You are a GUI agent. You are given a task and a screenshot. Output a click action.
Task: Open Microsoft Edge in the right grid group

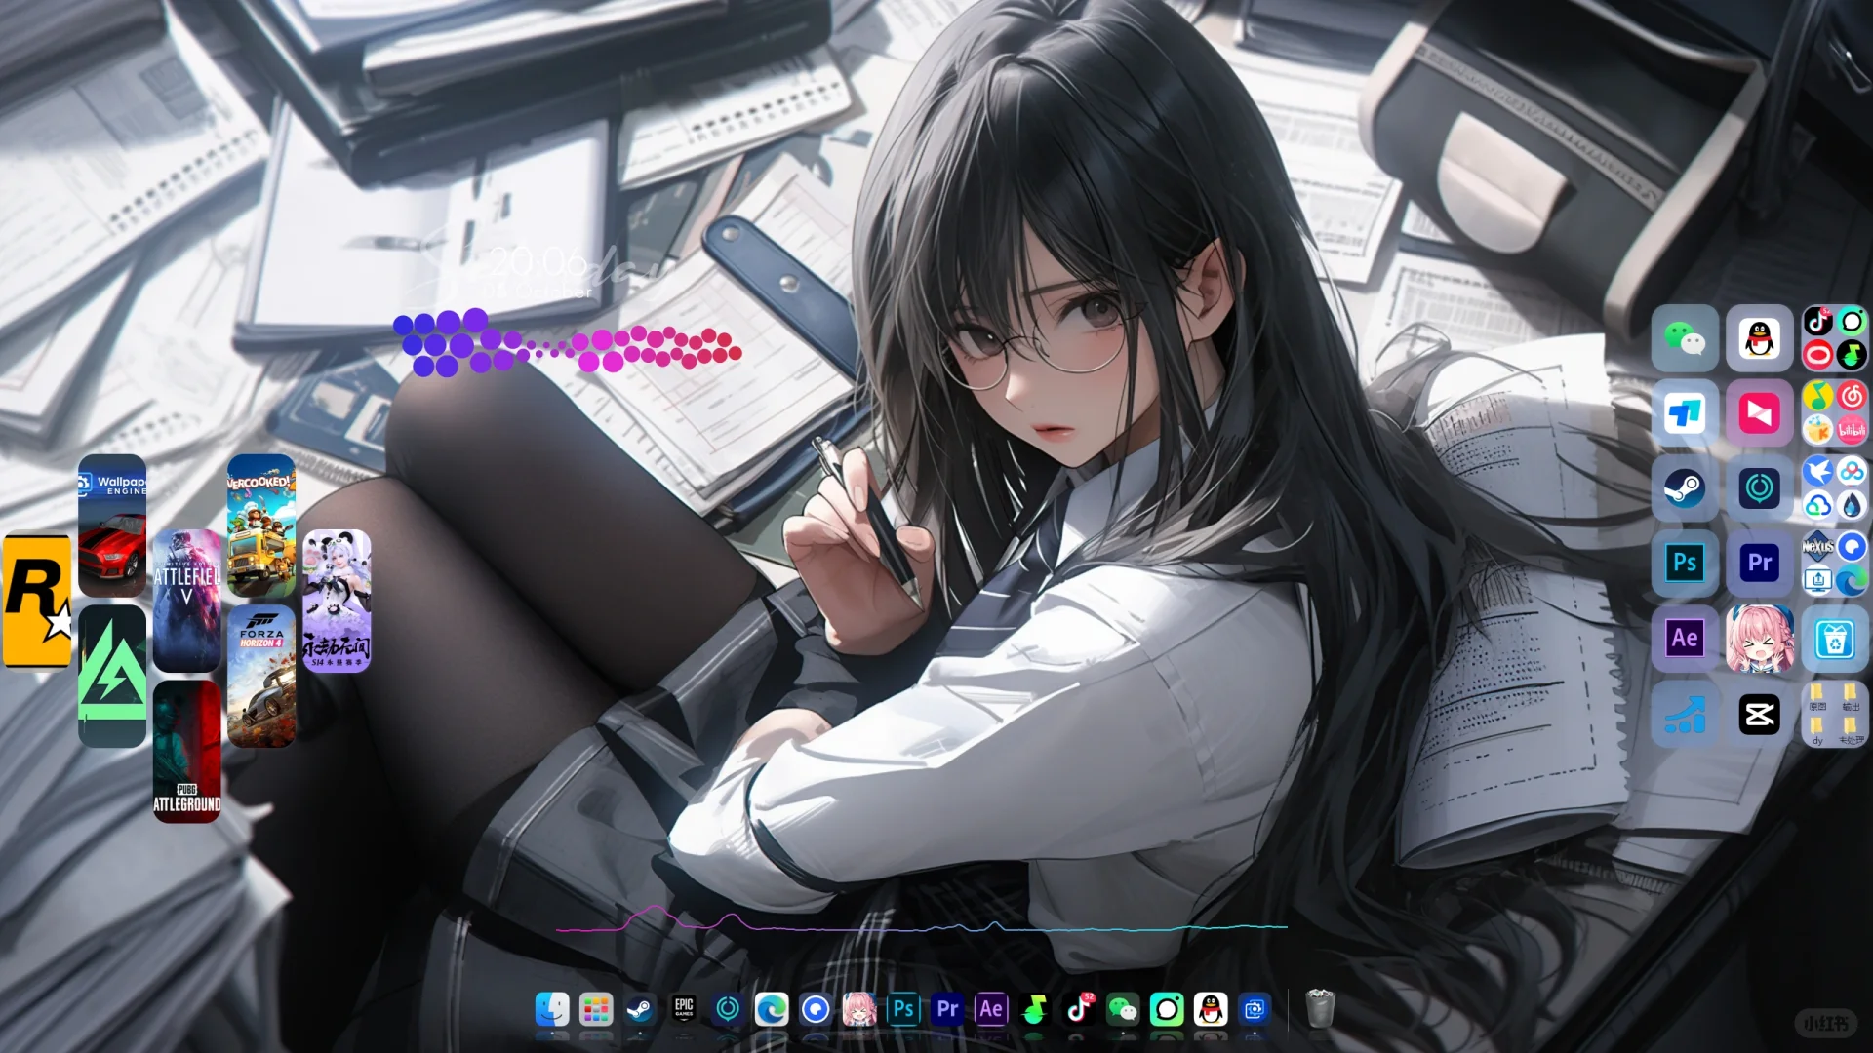pyautogui.click(x=1852, y=580)
